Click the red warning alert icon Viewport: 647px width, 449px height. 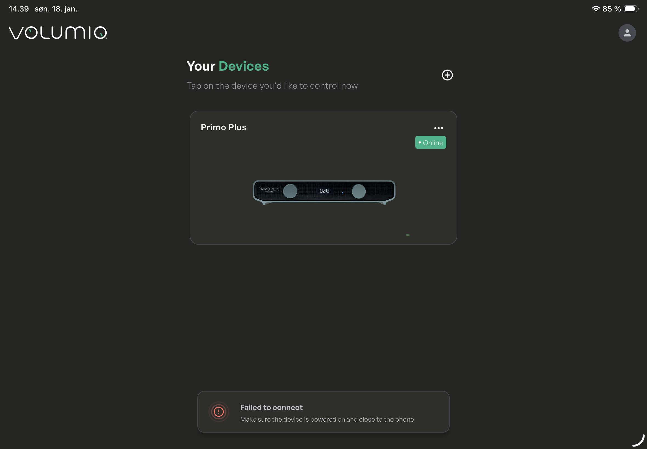point(218,411)
